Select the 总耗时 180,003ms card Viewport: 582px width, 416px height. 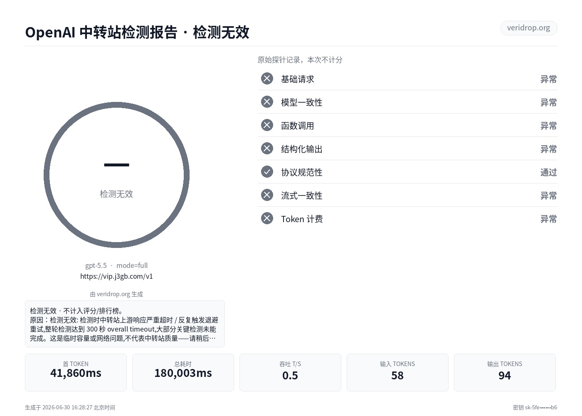coord(183,372)
